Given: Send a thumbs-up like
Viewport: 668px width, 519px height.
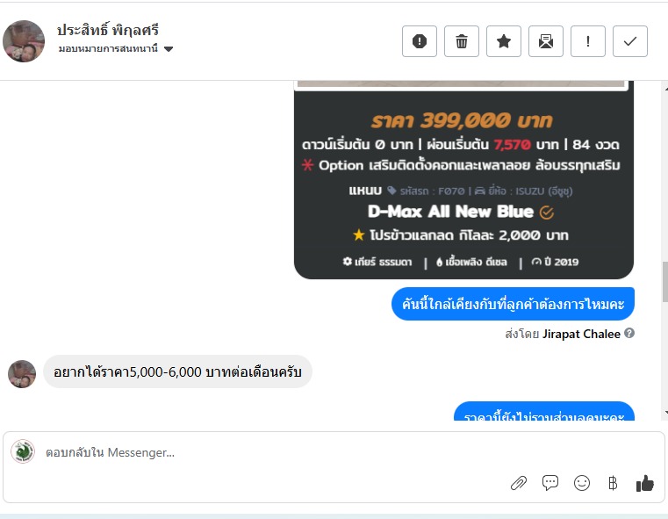Looking at the screenshot, I should point(644,483).
